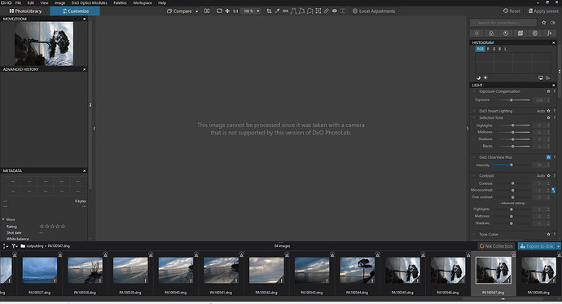Open the Compare dropdown arrow
The height and width of the screenshot is (304, 562).
(x=197, y=11)
